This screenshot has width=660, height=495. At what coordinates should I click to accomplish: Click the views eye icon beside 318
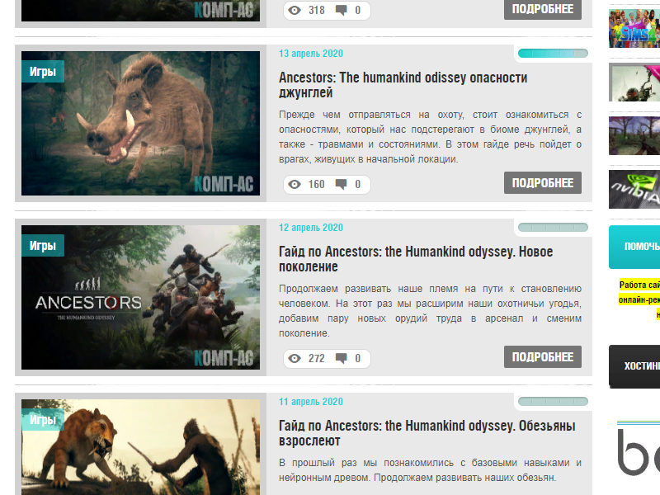click(x=295, y=10)
